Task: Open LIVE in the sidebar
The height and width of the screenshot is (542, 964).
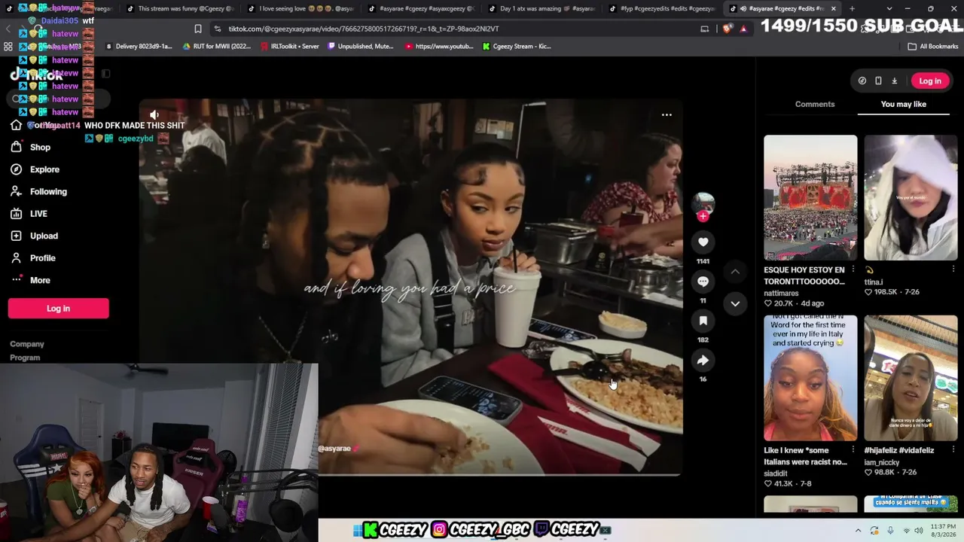Action: (x=38, y=214)
